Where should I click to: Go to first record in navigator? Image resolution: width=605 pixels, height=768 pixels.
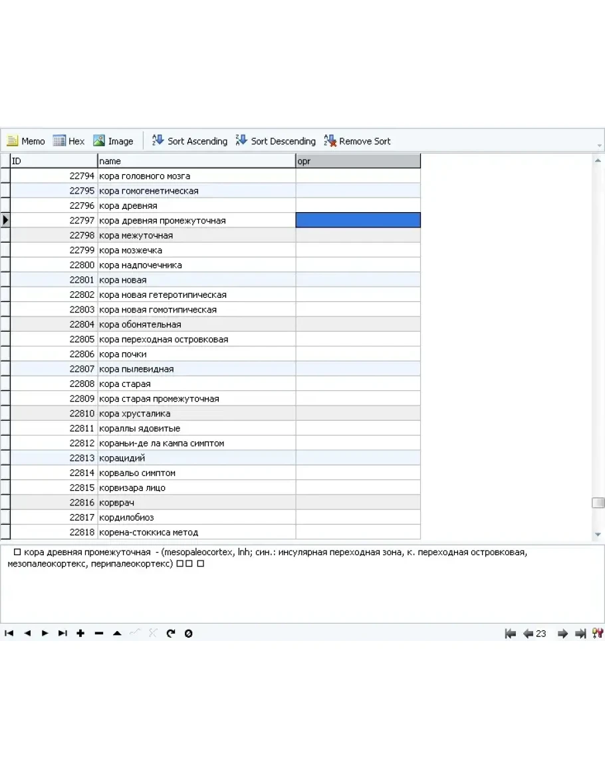9,634
